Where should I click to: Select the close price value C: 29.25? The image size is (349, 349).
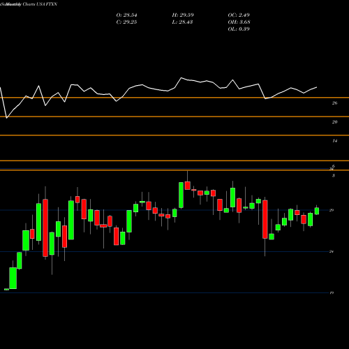(x=126, y=22)
